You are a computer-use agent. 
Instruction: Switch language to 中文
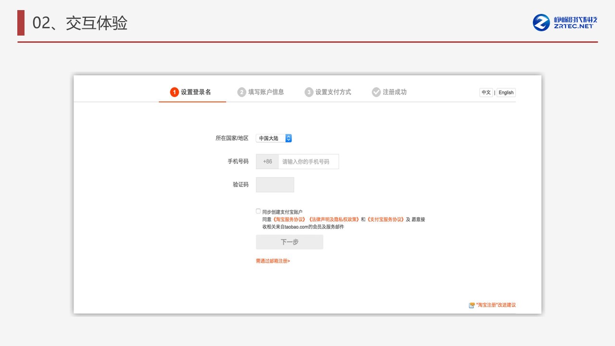pos(486,93)
